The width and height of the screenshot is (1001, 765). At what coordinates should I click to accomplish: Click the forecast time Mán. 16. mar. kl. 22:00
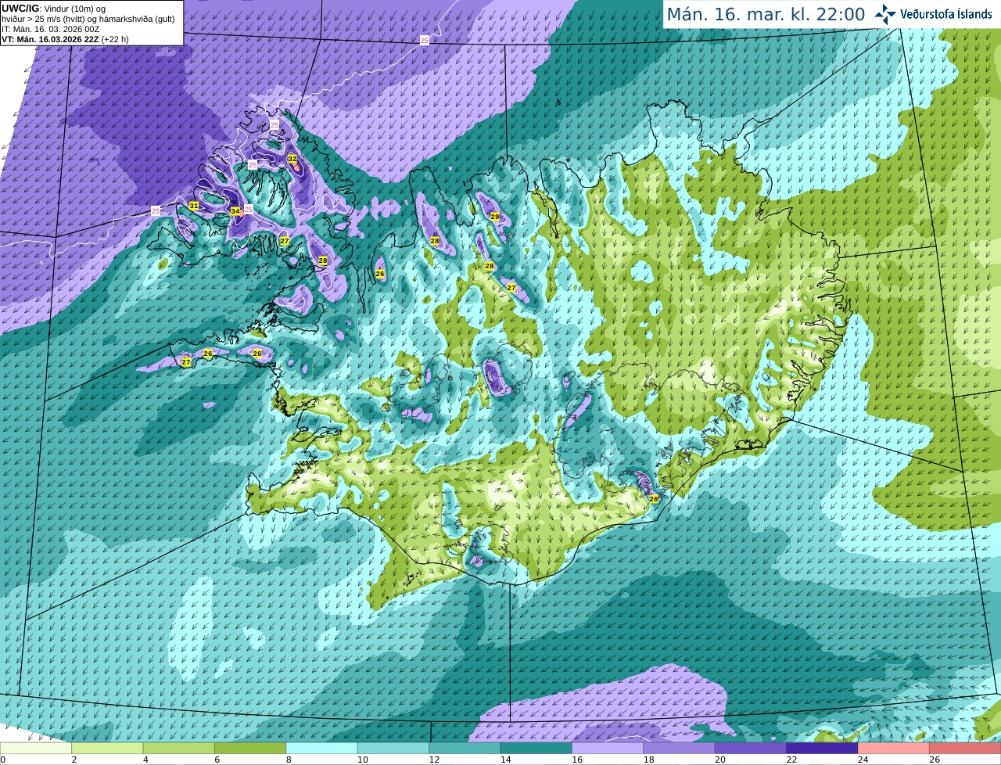click(x=766, y=14)
